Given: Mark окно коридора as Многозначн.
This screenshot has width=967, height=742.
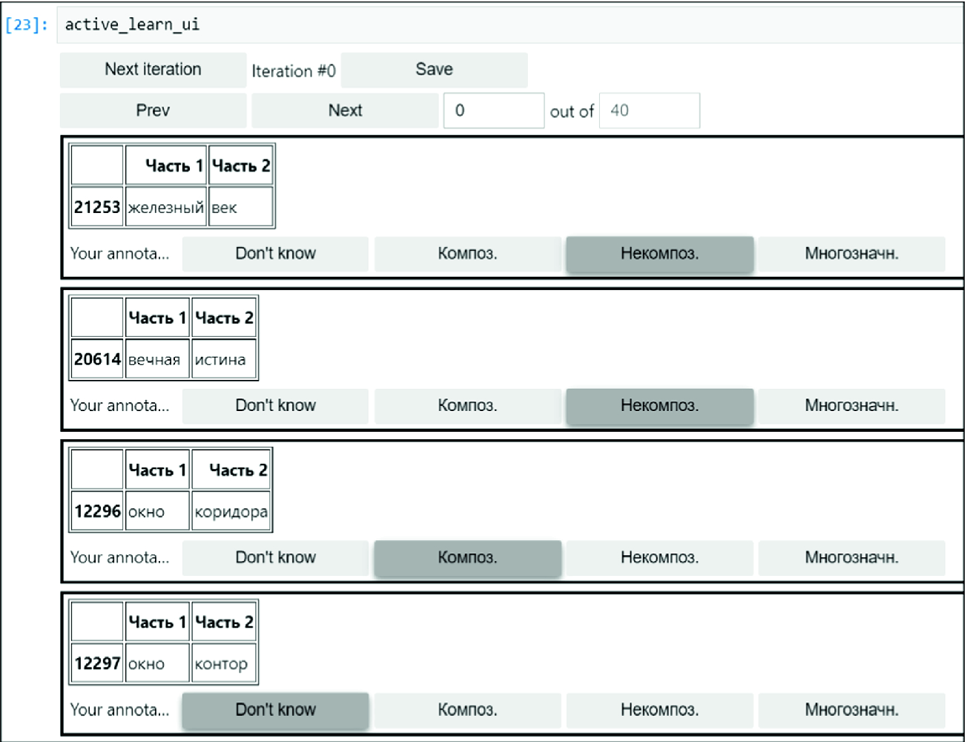Looking at the screenshot, I should 852,558.
